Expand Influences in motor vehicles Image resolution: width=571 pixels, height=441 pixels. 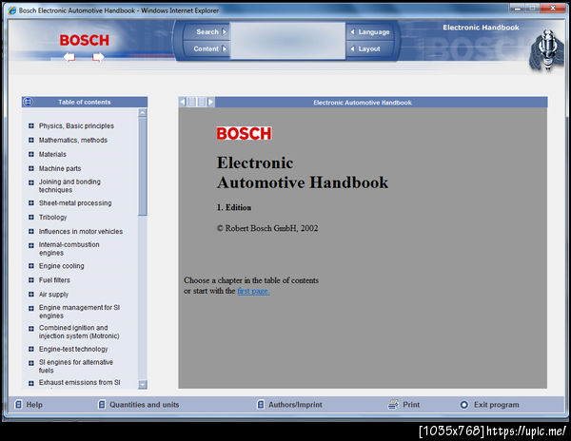point(31,231)
